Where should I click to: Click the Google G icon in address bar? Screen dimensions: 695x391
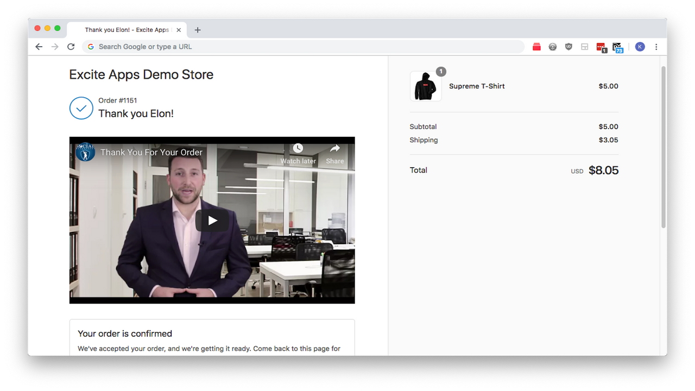pyautogui.click(x=90, y=47)
